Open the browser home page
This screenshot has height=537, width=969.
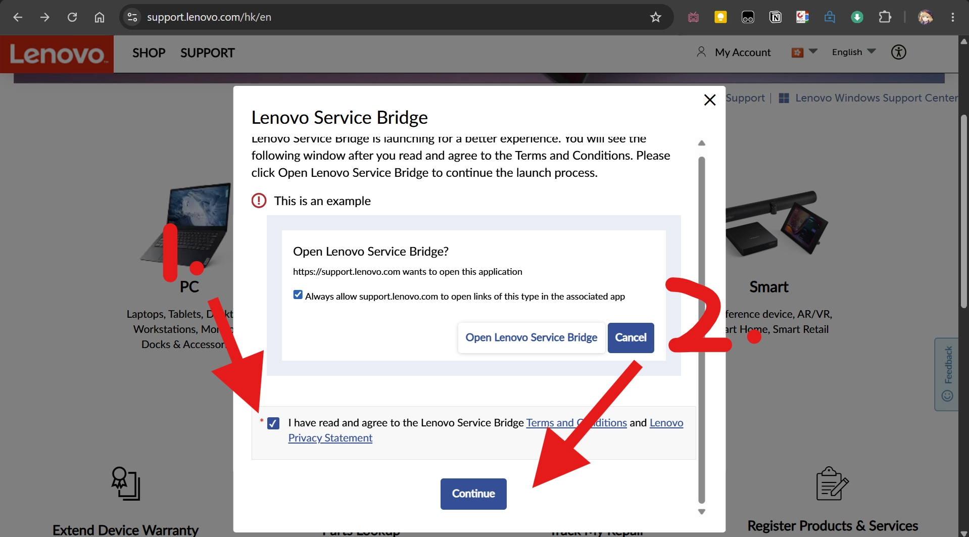(100, 17)
